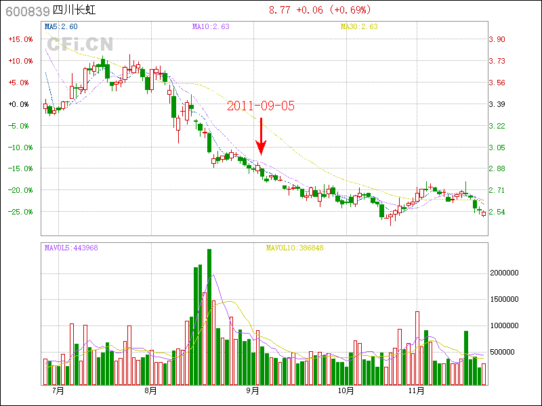The height and width of the screenshot is (406, 542).
Task: Select the 11月 time axis label
Action: [x=416, y=391]
